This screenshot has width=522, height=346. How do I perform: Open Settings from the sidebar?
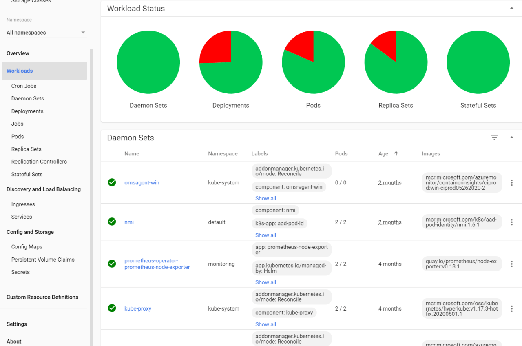(x=16, y=324)
